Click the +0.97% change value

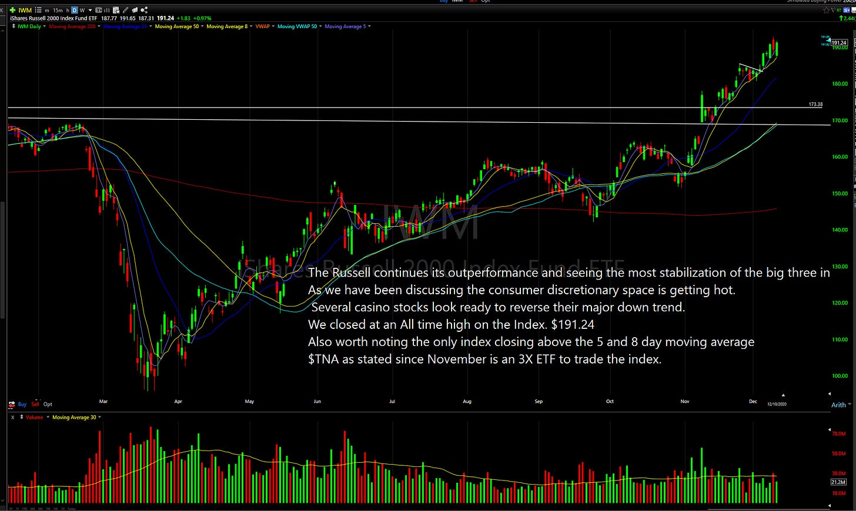click(202, 18)
